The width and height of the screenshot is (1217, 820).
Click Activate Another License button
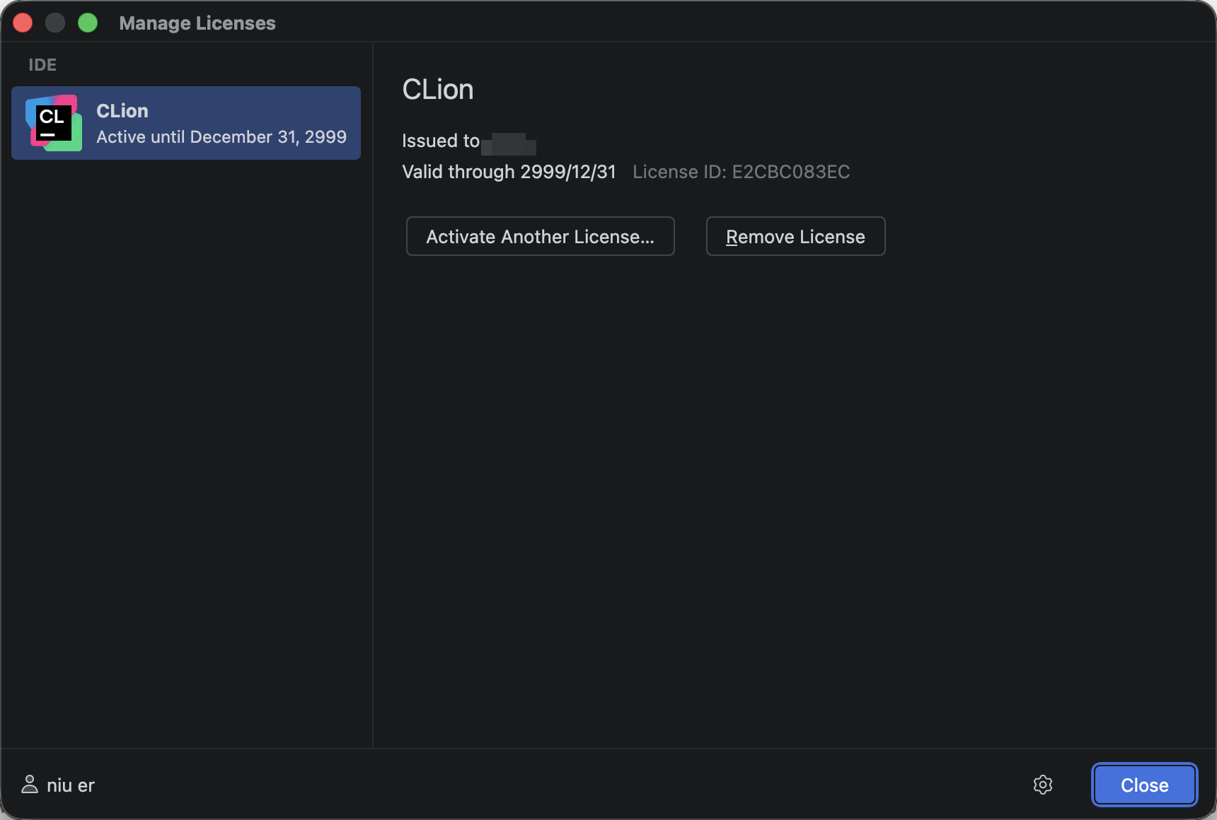(541, 236)
